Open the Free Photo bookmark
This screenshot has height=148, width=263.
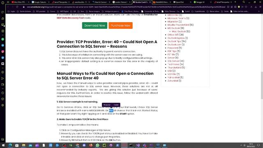click(x=130, y=12)
